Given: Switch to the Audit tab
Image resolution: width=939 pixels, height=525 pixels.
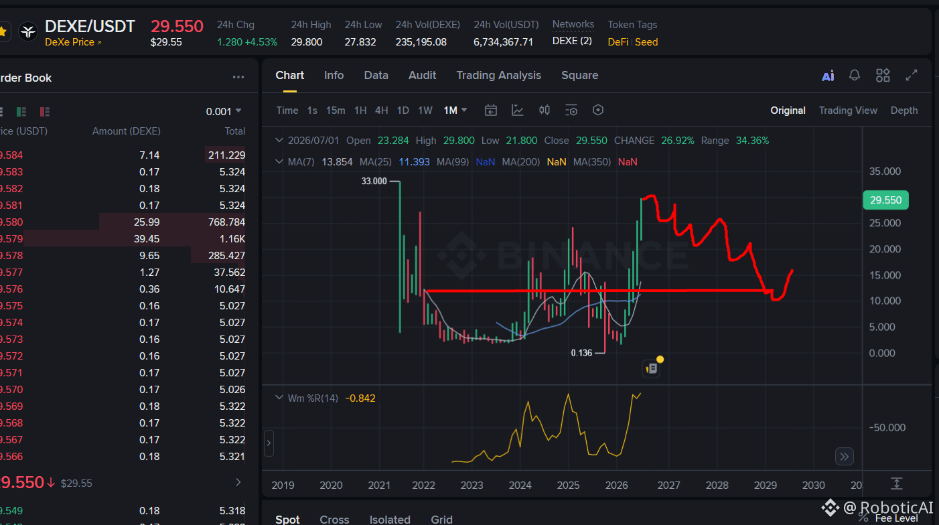Looking at the screenshot, I should 422,76.
